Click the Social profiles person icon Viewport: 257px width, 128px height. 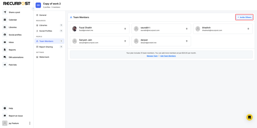pyautogui.click(x=5, y=35)
